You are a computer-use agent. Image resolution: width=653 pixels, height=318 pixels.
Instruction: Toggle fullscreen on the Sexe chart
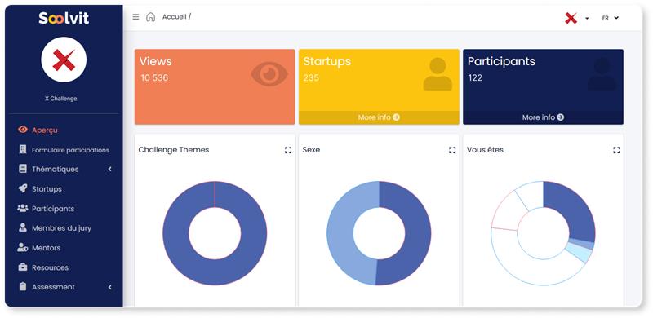(x=452, y=150)
